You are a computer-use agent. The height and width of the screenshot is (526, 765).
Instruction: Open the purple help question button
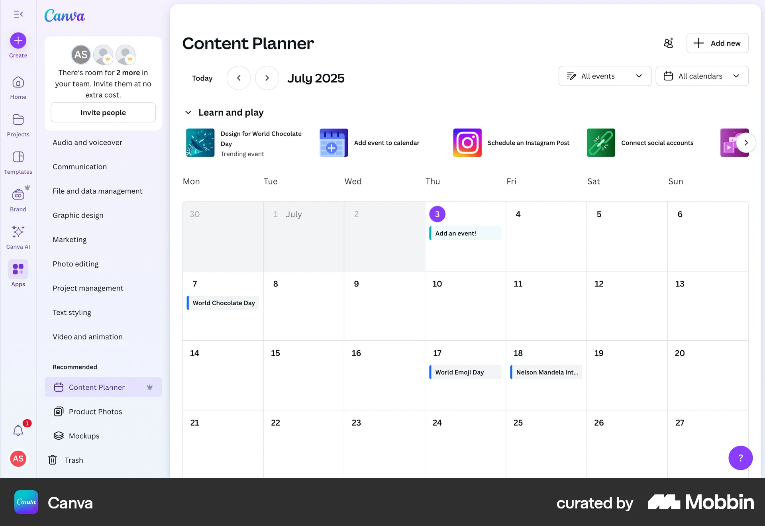coord(740,458)
